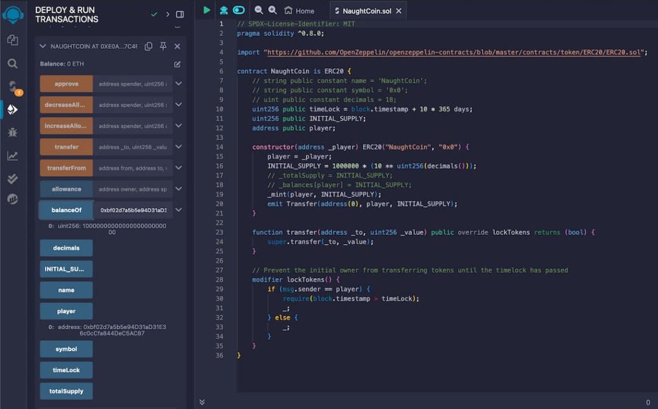This screenshot has width=658, height=409.
Task: Expand the approve function parameters chevron
Action: tap(179, 84)
